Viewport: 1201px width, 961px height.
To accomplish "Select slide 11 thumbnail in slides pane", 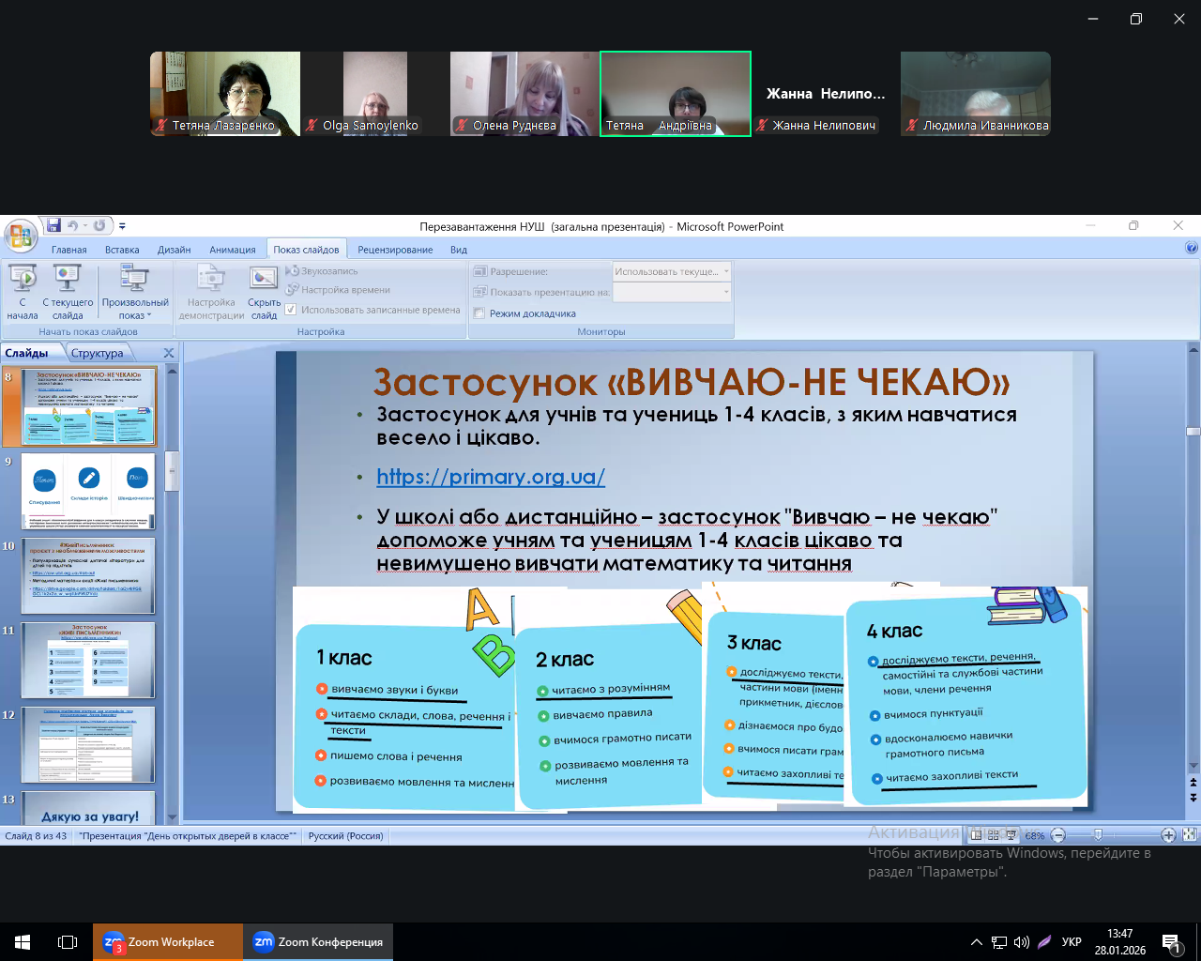I will 89,660.
